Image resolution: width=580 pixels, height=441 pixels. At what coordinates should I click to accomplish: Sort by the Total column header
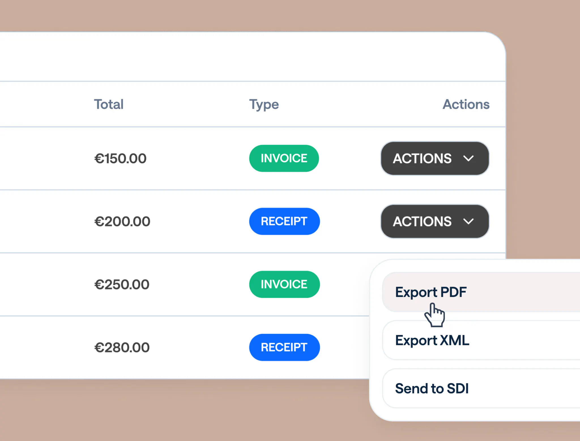[x=109, y=104]
